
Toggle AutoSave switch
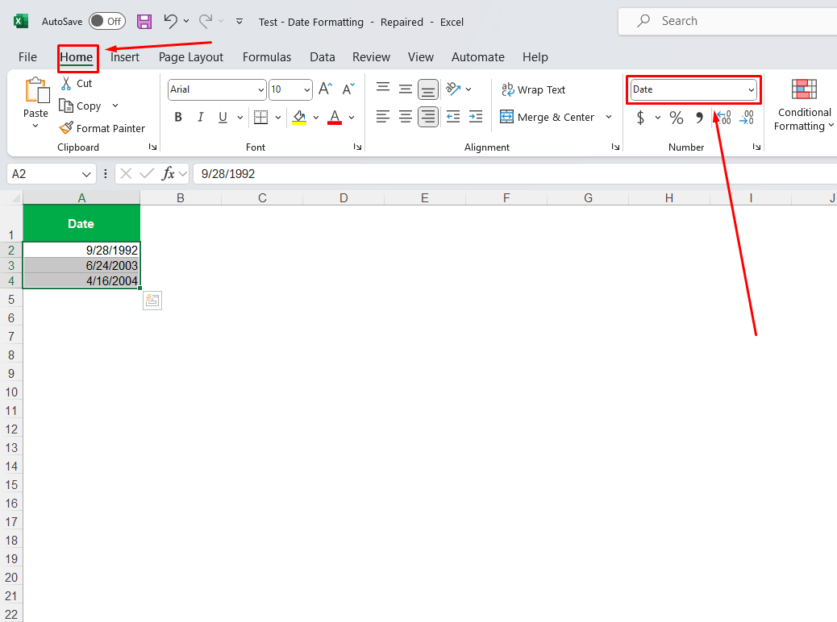[106, 21]
